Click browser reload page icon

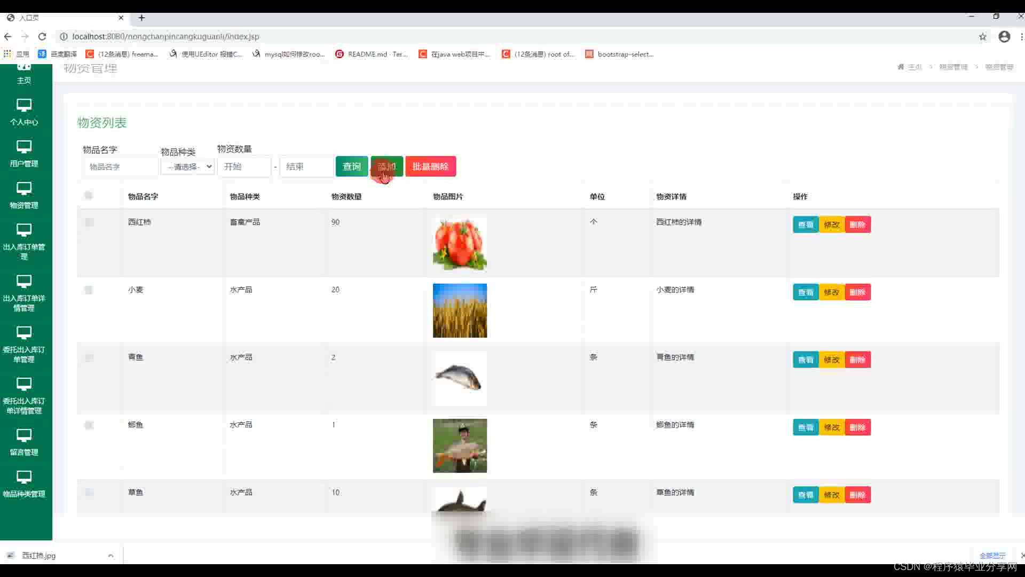coord(42,36)
